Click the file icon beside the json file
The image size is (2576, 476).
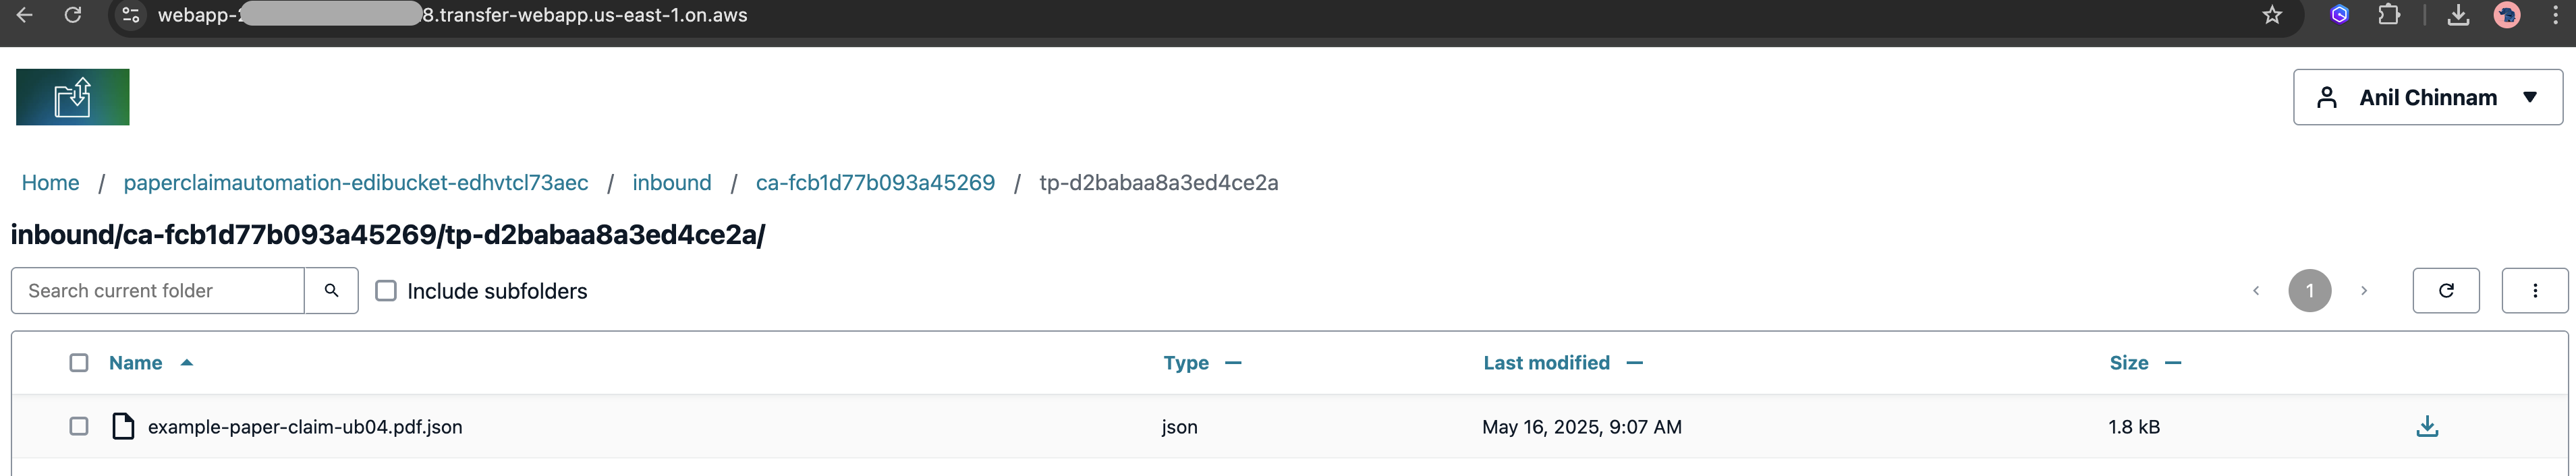(x=122, y=426)
